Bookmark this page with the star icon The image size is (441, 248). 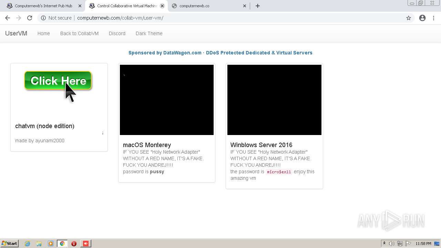pyautogui.click(x=409, y=18)
